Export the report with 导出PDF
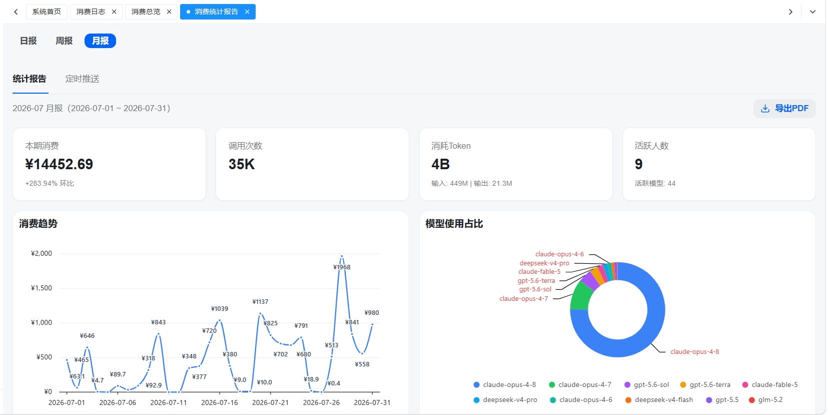The image size is (828, 415). (784, 109)
